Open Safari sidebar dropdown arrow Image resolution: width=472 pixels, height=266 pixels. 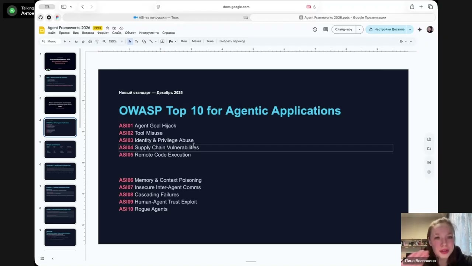[71, 7]
